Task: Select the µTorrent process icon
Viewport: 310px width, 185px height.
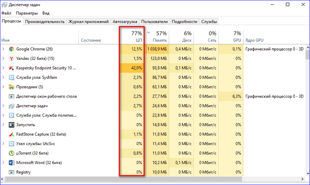Action: [x=11, y=153]
